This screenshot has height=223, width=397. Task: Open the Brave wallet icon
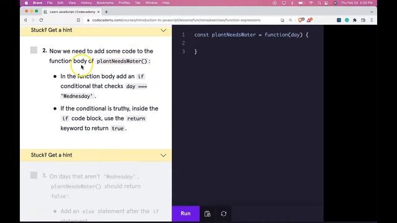pos(363,20)
